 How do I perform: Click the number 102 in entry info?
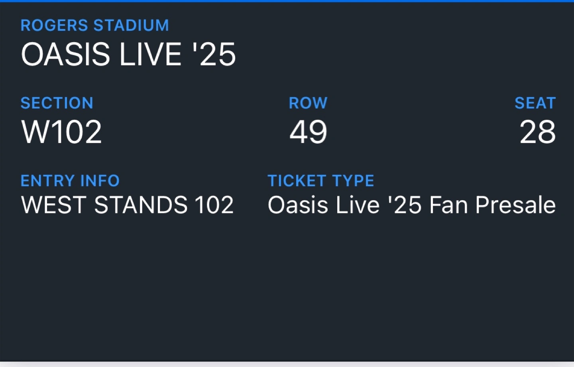point(214,205)
